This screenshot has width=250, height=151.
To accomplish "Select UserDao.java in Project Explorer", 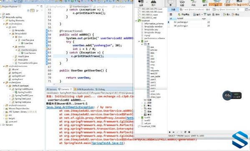I will click(x=27, y=40).
